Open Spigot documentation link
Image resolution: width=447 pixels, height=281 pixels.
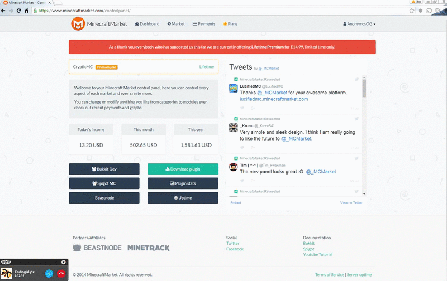pos(308,249)
